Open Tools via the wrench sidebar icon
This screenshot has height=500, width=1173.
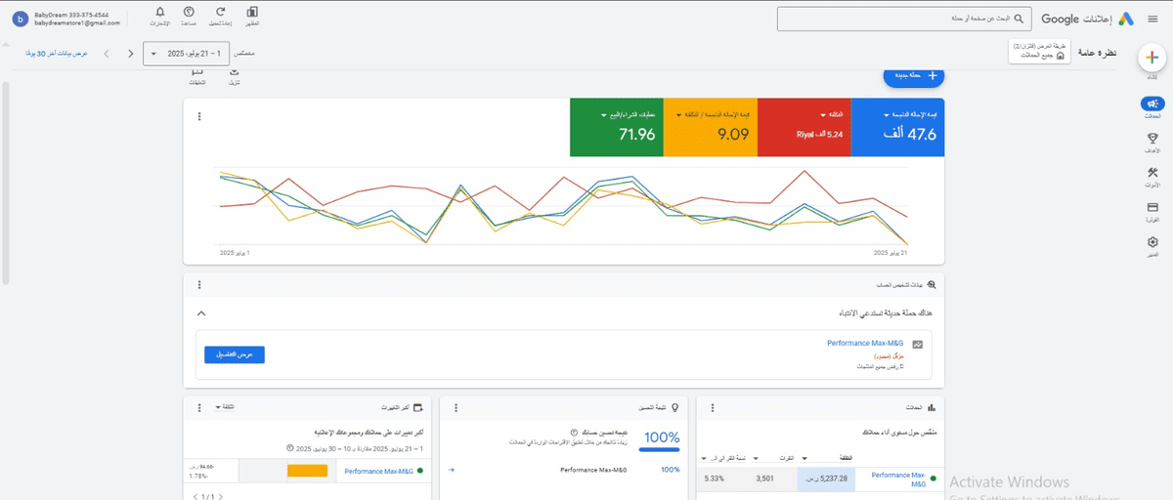(1152, 174)
